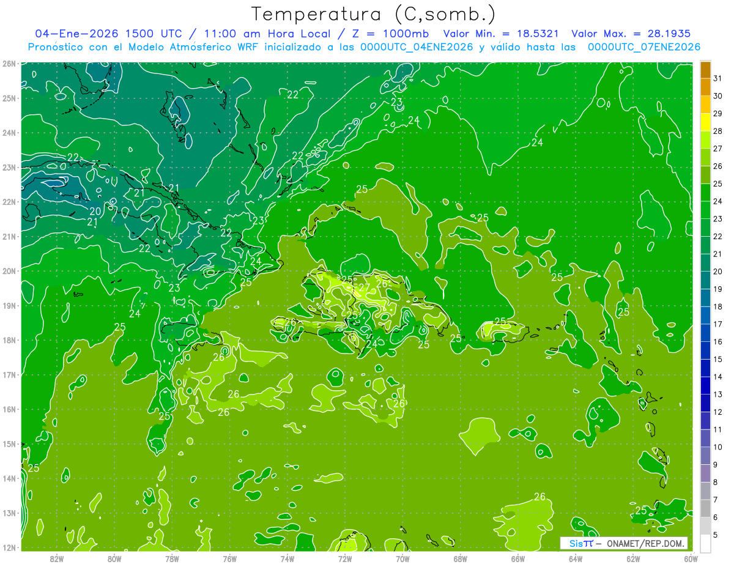This screenshot has width=734, height=567.
Task: Click the '12N' latitude axis label
Action: (x=9, y=547)
